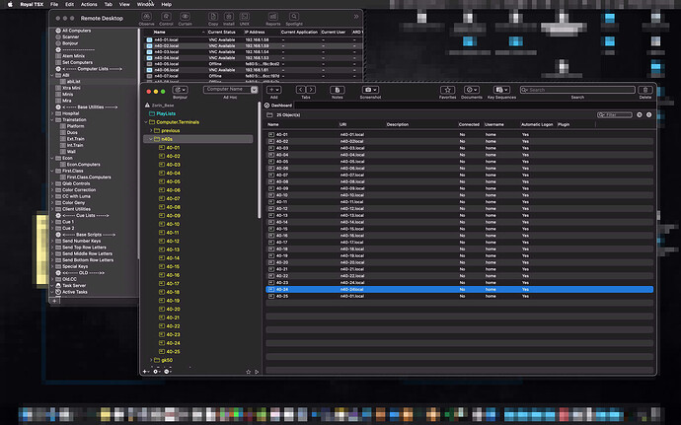Open the Actions menu
Image resolution: width=681 pixels, height=425 pixels.
coord(90,4)
